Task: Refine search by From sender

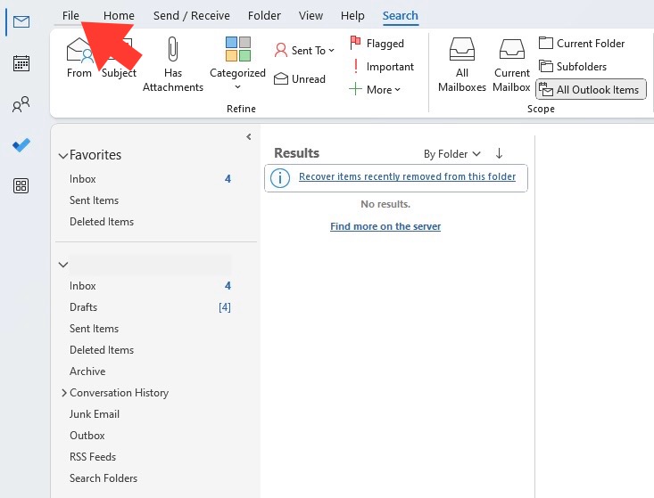Action: (79, 58)
